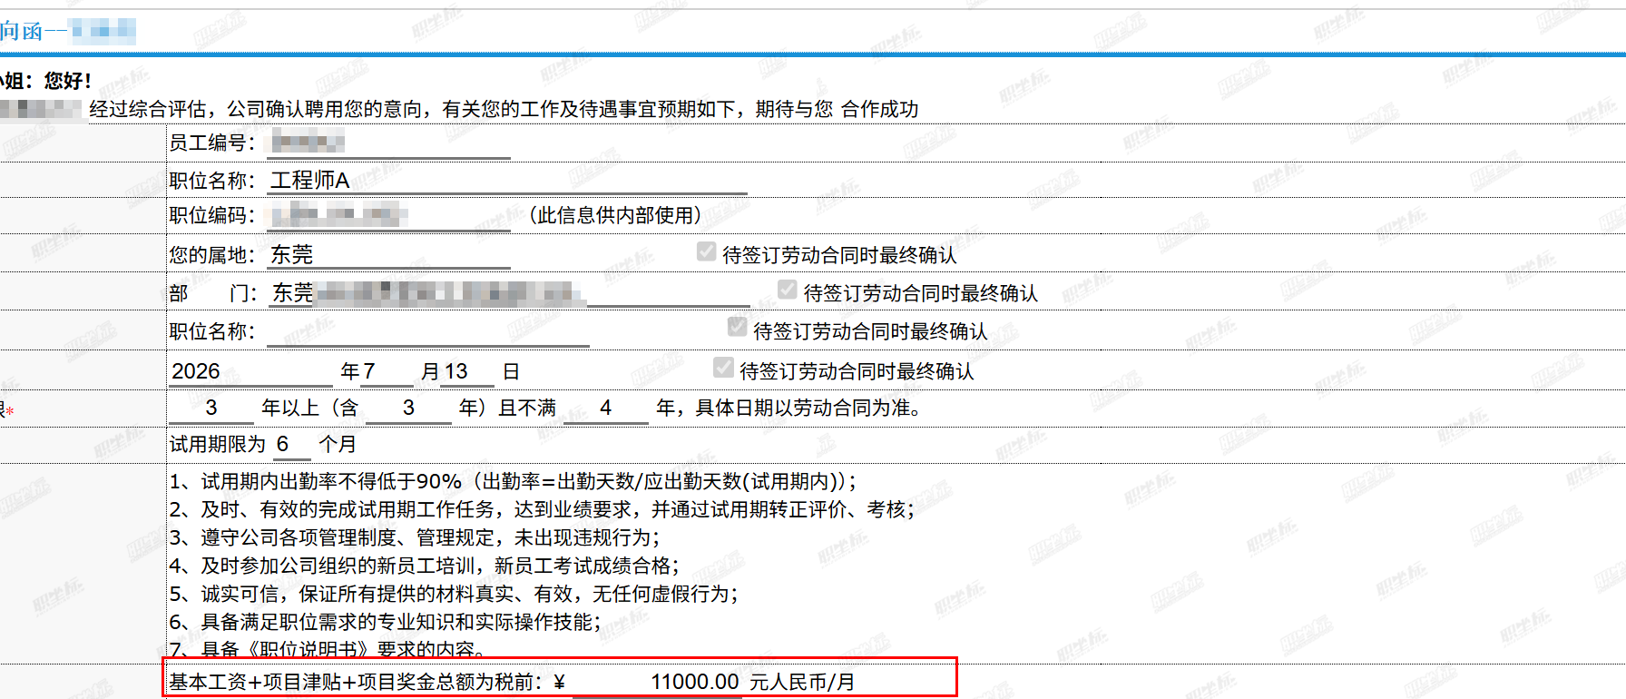The image size is (1626, 699).
Task: Click 待签订劳动合同时最终确认 in the 部门 row
Action: [921, 293]
